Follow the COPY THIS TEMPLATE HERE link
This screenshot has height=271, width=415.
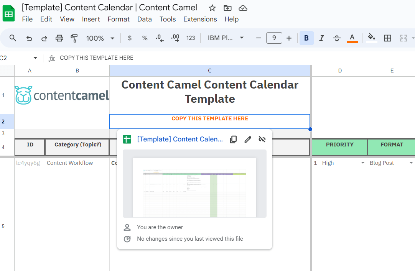[210, 118]
